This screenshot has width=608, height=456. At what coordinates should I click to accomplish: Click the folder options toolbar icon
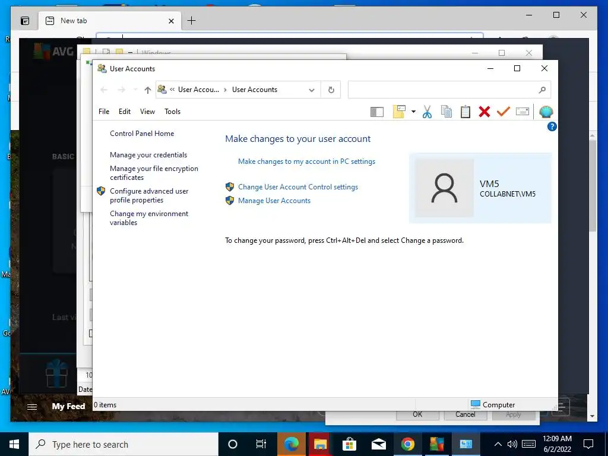point(399,112)
